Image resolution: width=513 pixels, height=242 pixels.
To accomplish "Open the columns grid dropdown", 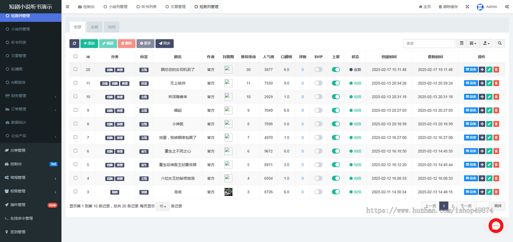I will click(x=473, y=43).
